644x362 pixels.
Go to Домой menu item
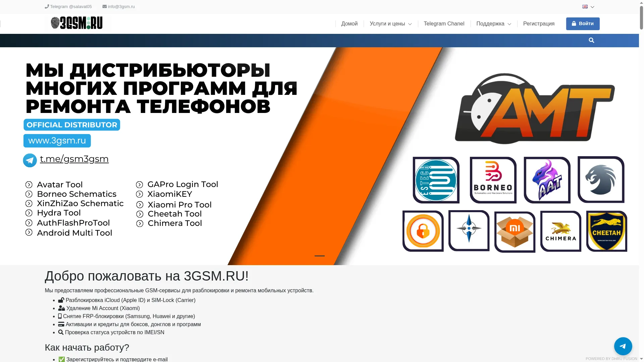click(x=350, y=24)
